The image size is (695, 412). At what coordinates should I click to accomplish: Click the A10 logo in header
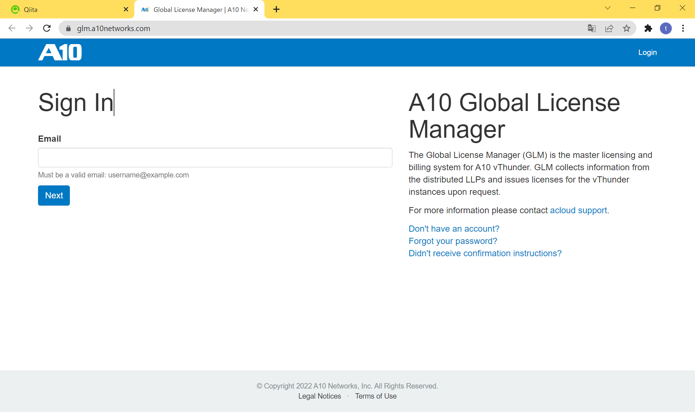point(60,52)
